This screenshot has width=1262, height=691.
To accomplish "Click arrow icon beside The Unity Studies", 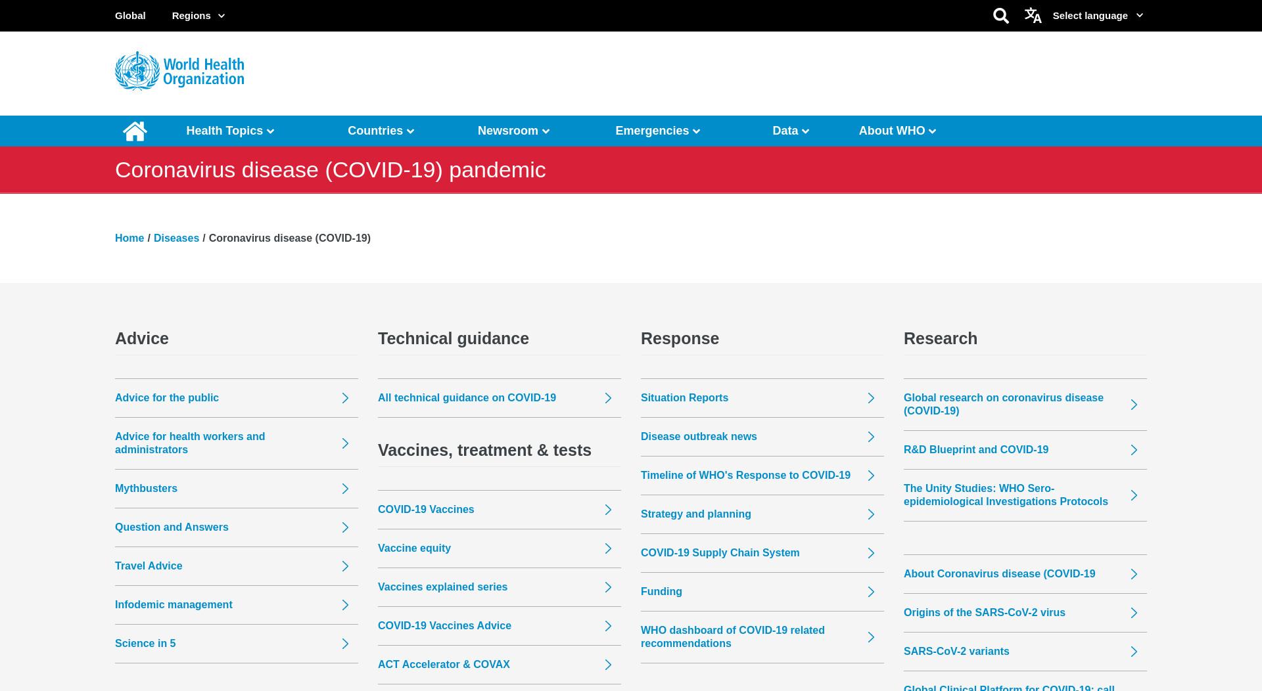I will tap(1134, 495).
